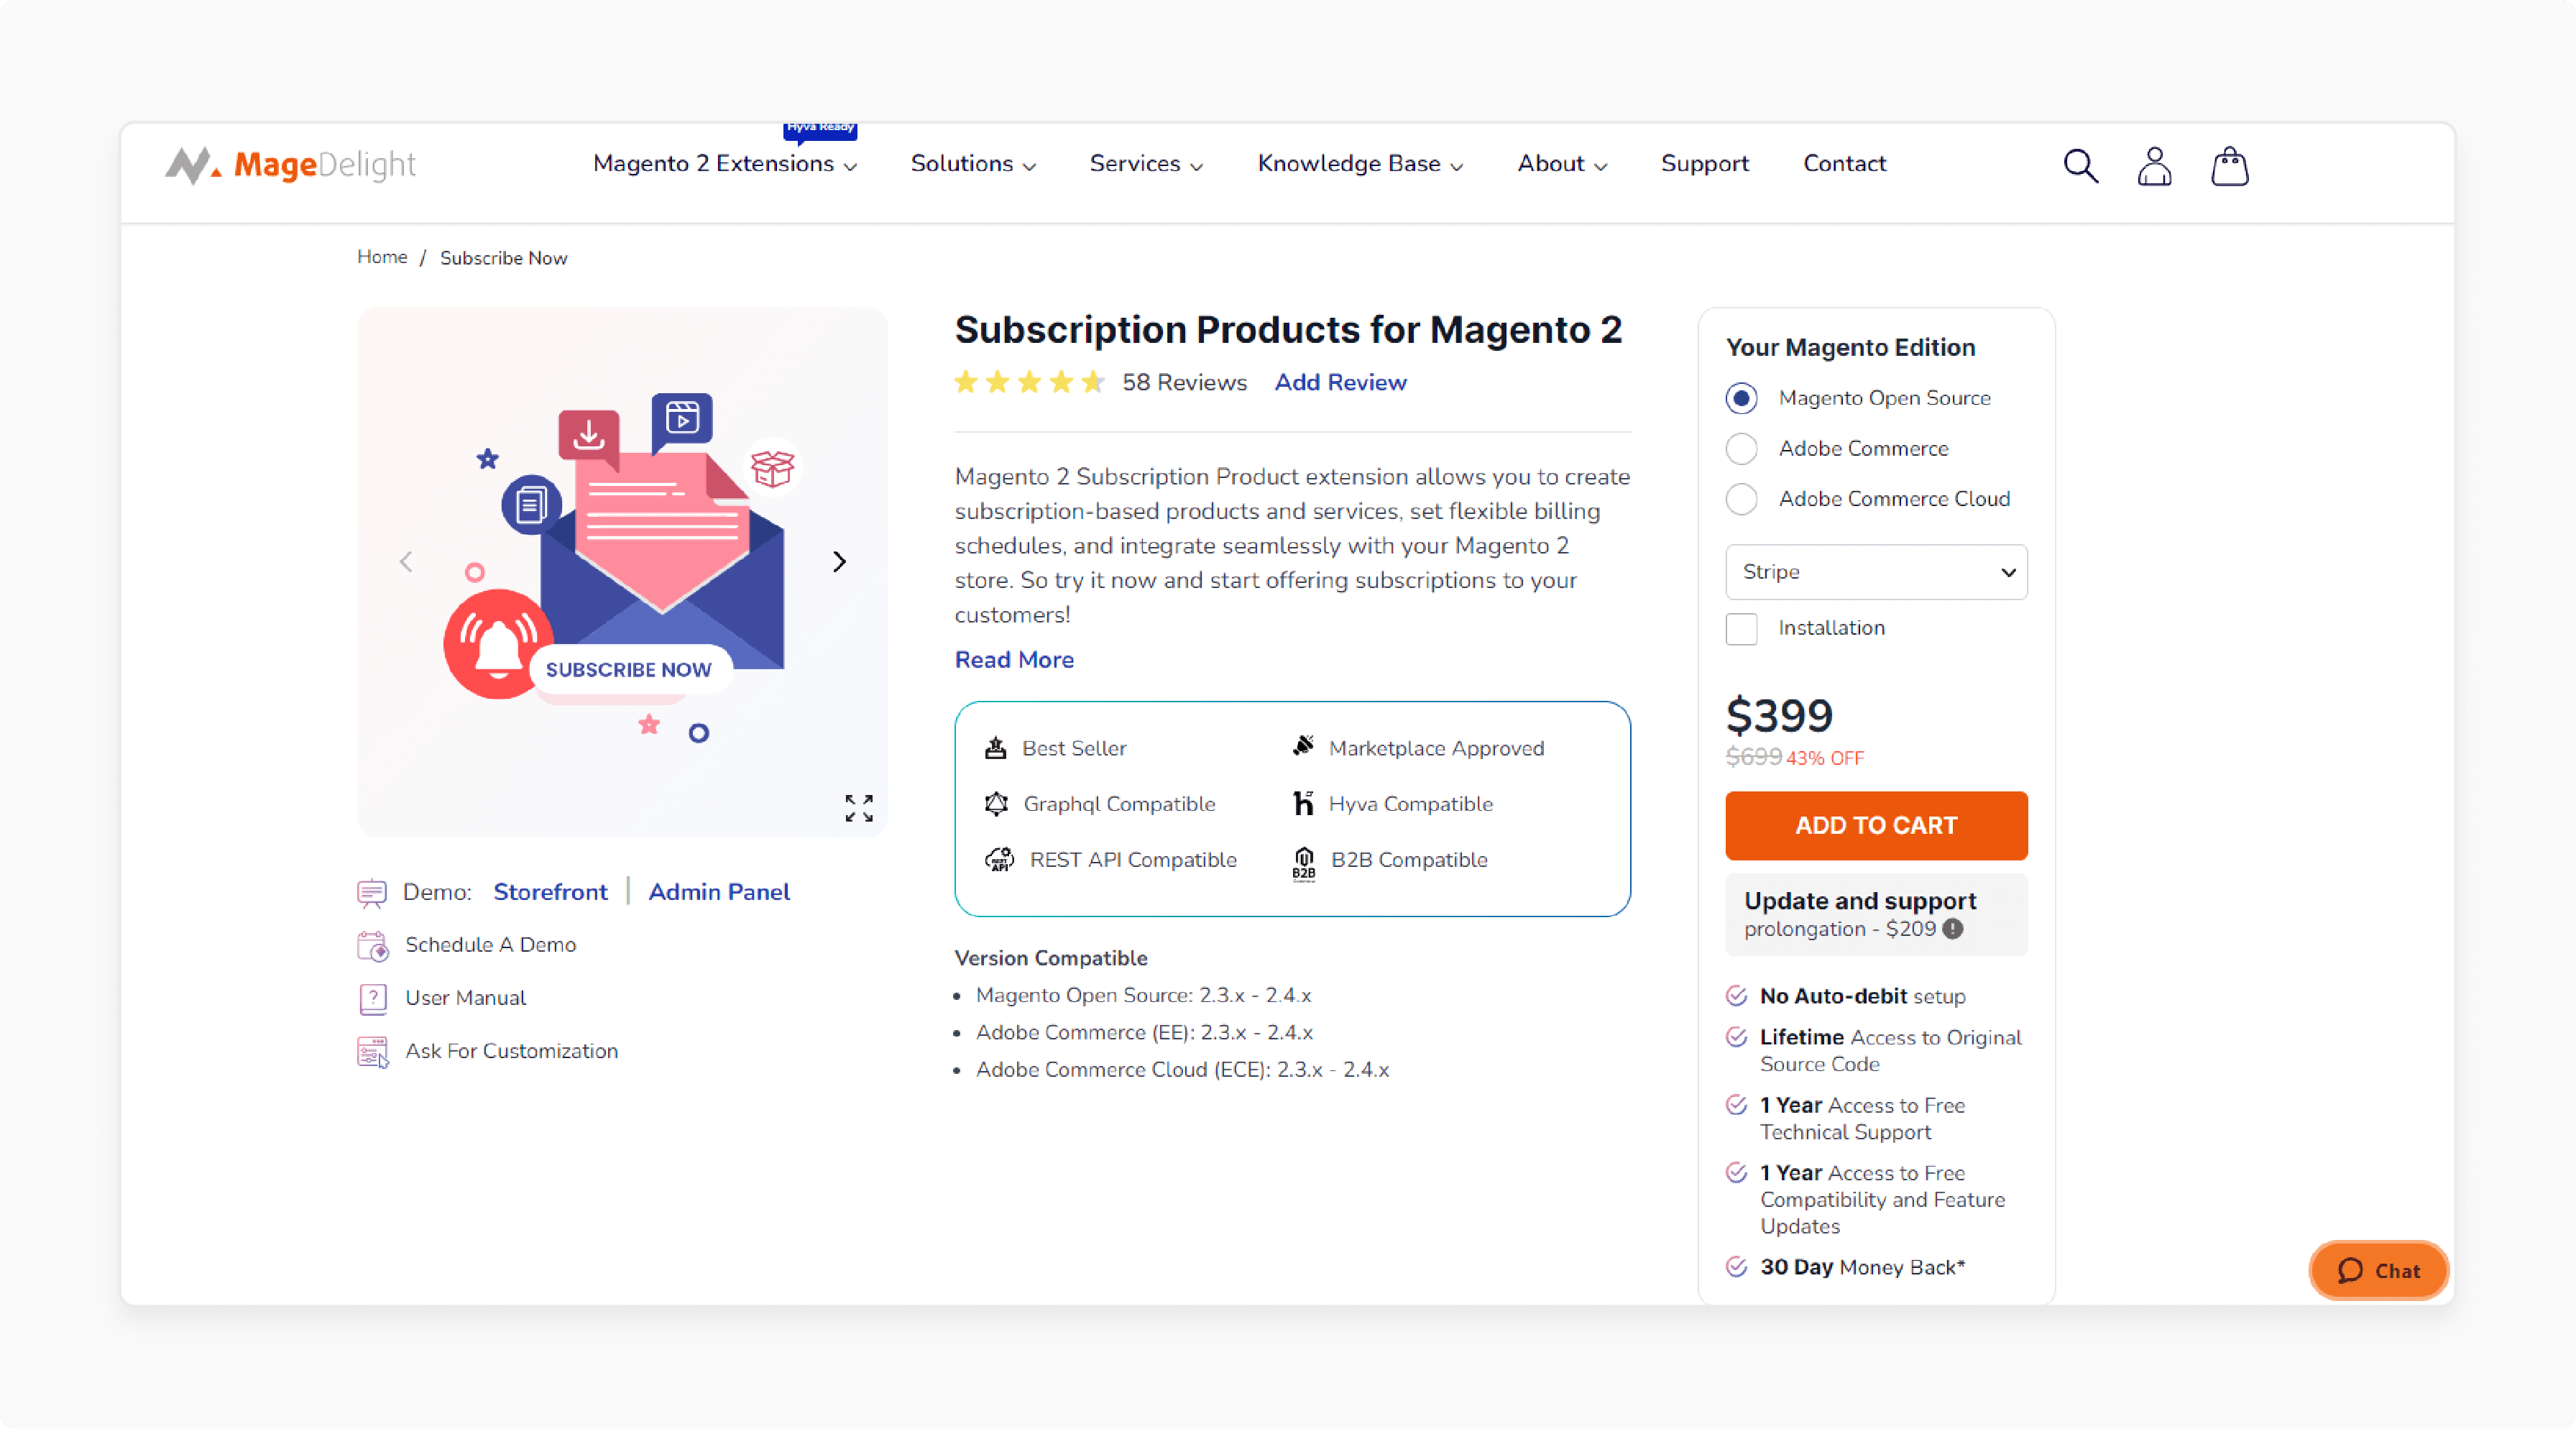This screenshot has width=2576, height=1429.
Task: Select the Magento Open Source radio button
Action: tap(1742, 398)
